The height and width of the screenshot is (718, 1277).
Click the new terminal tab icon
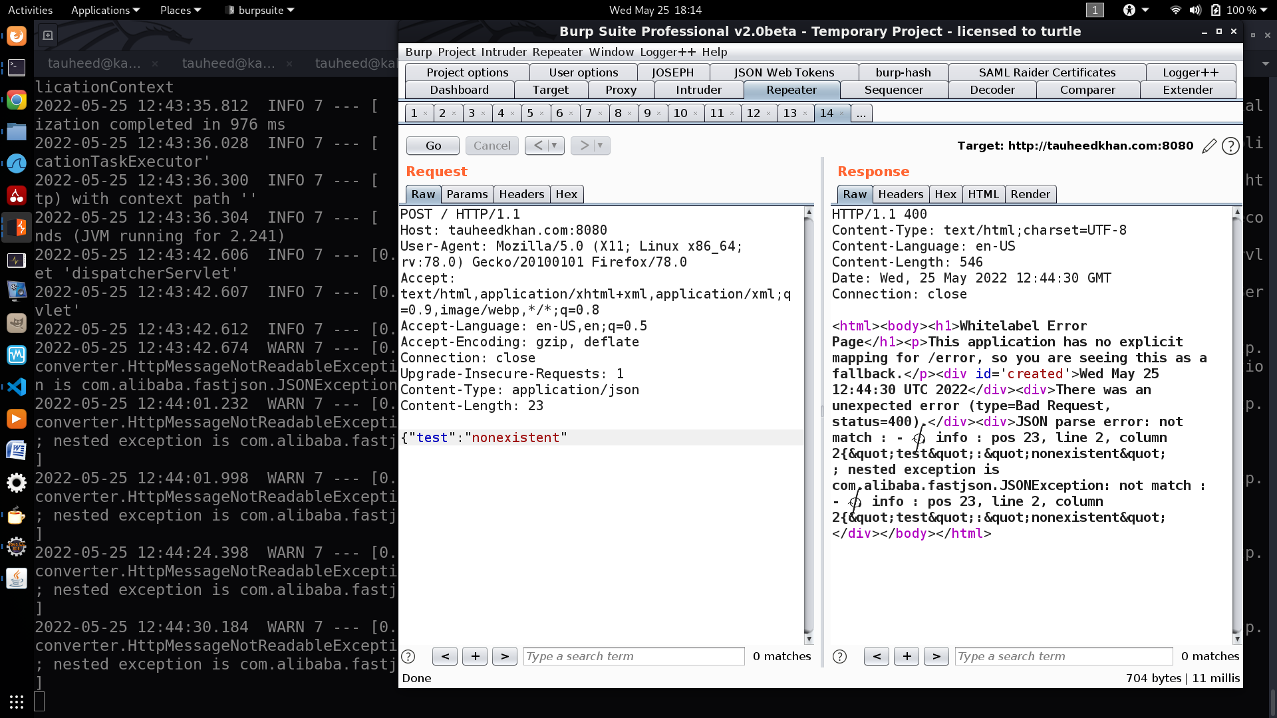(48, 35)
